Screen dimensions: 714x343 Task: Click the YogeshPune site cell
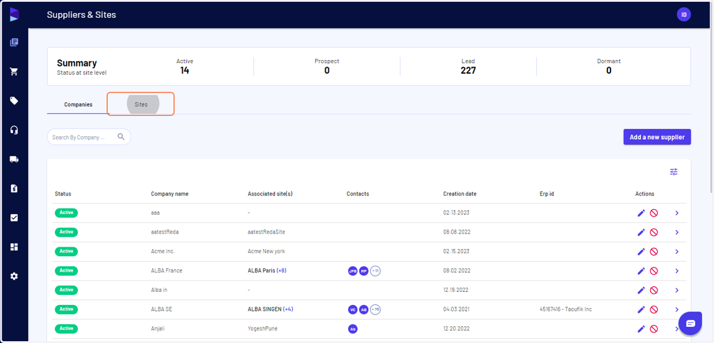point(262,329)
